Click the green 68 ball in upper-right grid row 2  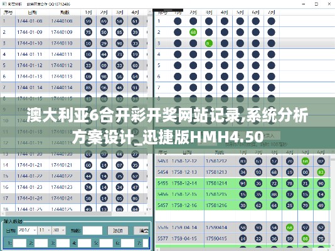193,32
